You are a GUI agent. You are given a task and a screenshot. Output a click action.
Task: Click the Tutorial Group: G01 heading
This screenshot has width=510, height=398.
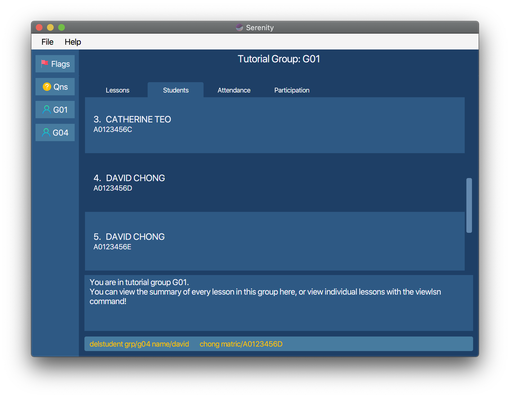(x=278, y=59)
